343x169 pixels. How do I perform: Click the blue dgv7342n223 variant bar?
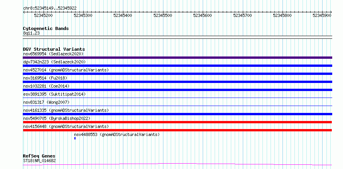coord(177,66)
